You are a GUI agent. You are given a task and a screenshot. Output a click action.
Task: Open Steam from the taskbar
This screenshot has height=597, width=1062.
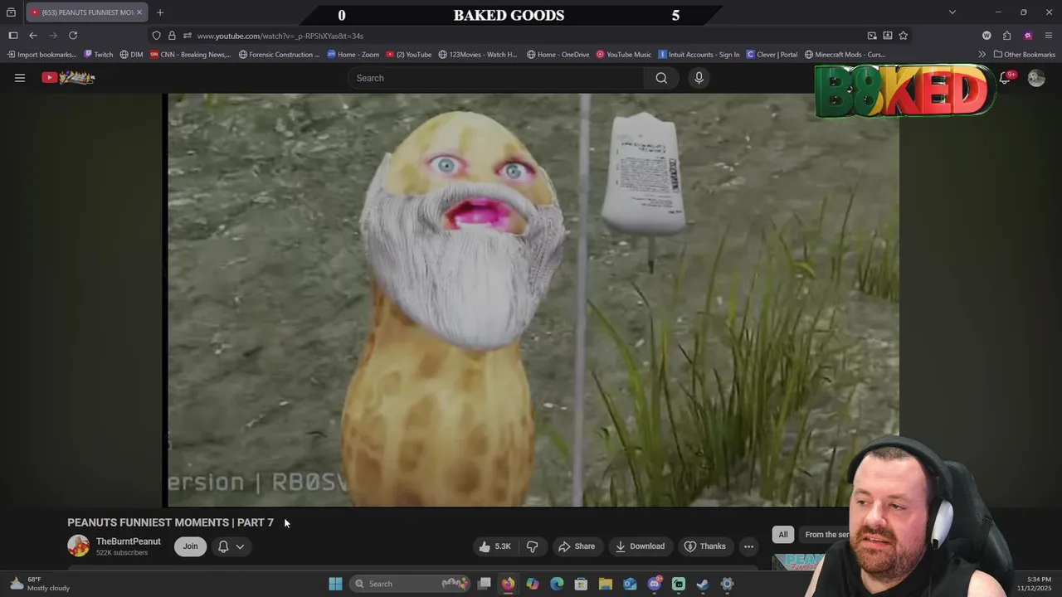tap(703, 584)
